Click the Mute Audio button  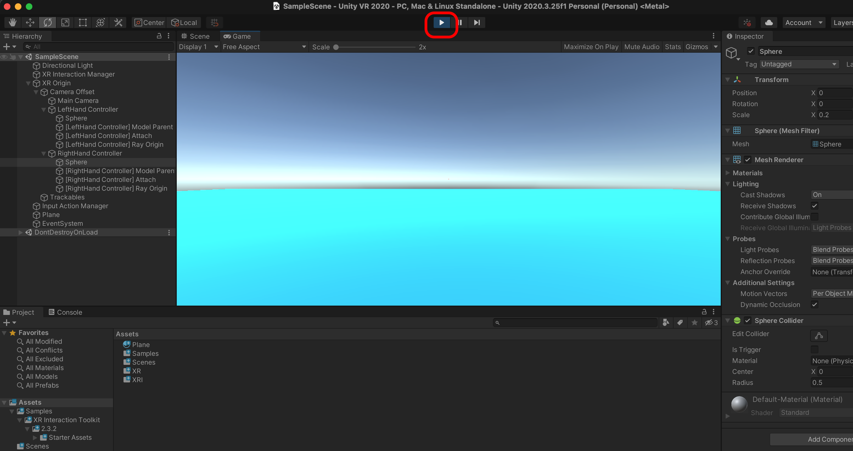click(641, 47)
